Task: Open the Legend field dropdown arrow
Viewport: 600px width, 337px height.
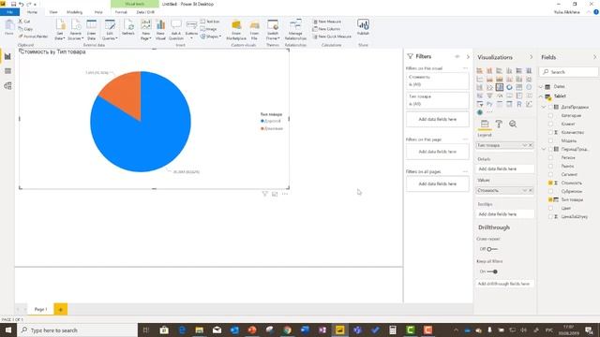Action: click(525, 145)
